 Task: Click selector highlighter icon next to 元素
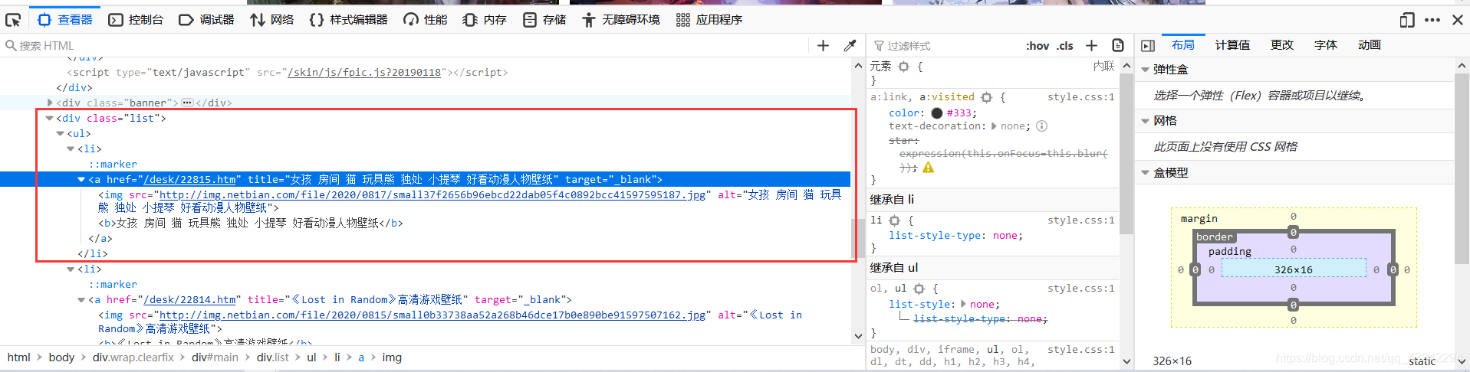pos(903,67)
